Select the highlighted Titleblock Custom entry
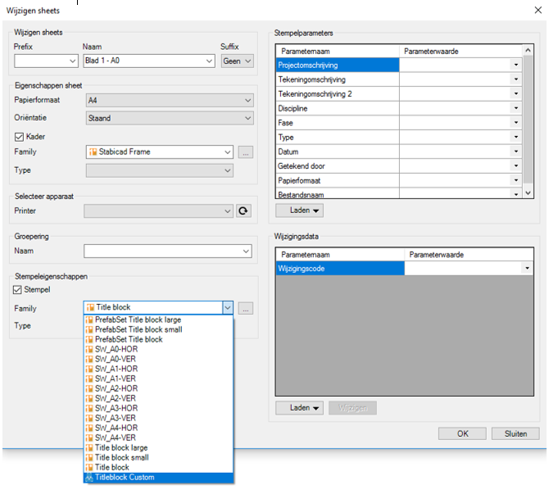549x490 pixels. click(159, 478)
